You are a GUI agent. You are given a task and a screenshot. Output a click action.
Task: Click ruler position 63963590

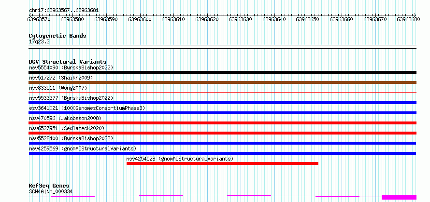pyautogui.click(x=106, y=19)
